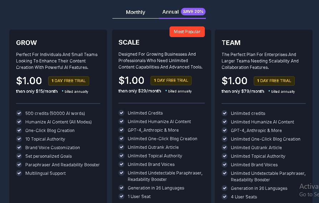Click 'billed annually' note in GROW card
Screen dimensions: 319x203
point(76,92)
